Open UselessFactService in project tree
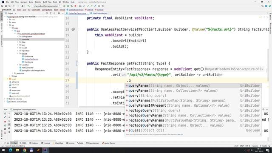Viewport: 272px width, 153px height. click(31, 59)
